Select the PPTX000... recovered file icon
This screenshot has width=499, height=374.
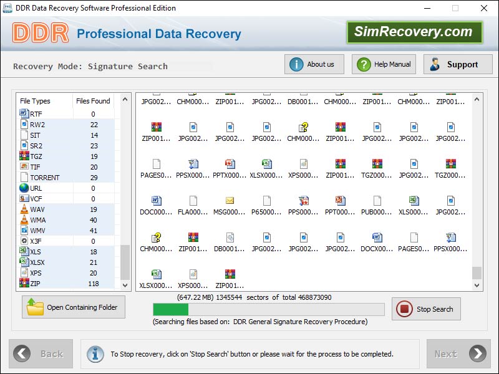[x=230, y=164]
